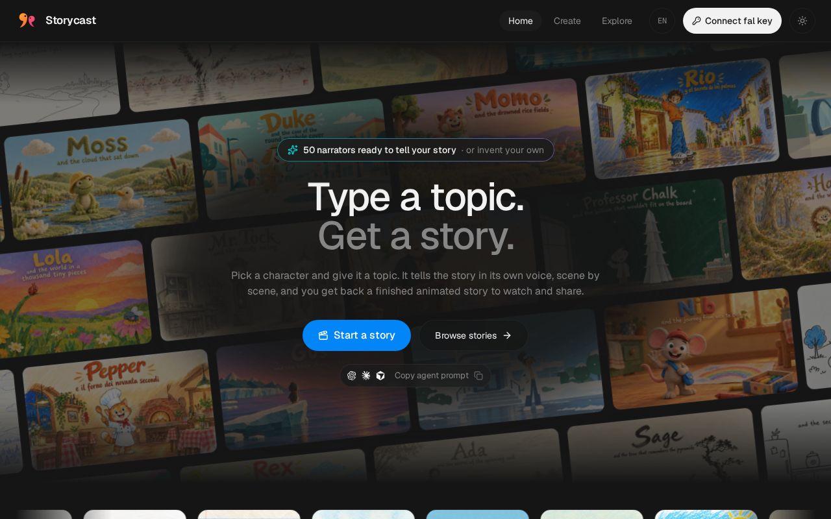Open the Nib mouse story thumbnail
This screenshot has height=519, width=831.
point(701,349)
